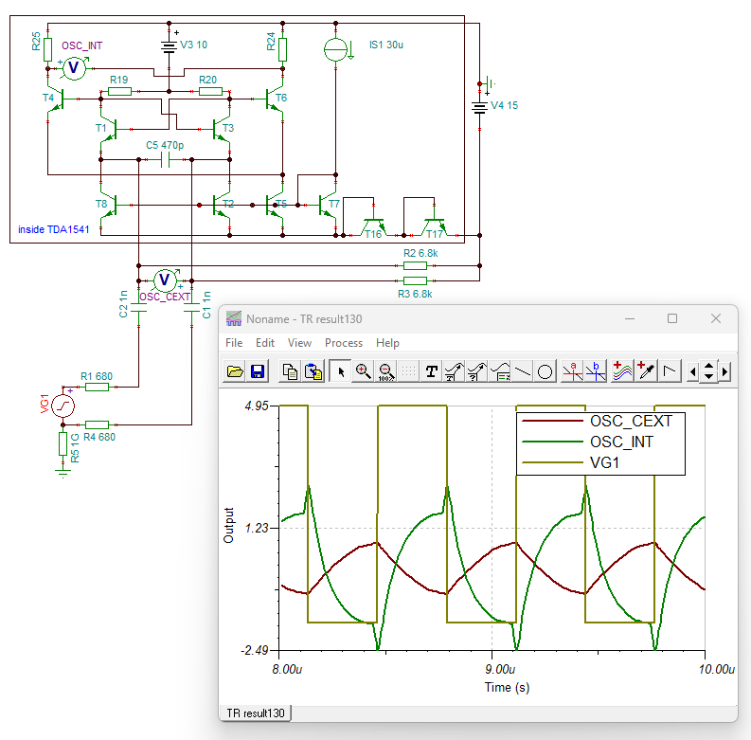Open the Process menu
751x740 pixels.
pos(344,343)
